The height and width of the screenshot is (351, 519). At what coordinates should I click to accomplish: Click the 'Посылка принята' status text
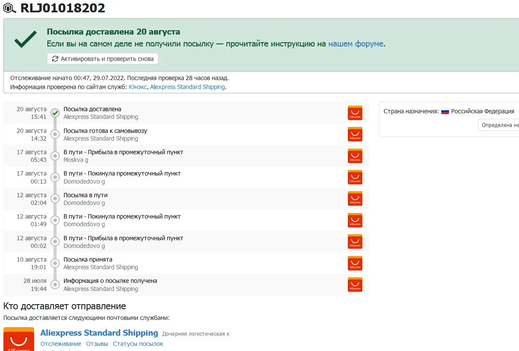pyautogui.click(x=88, y=259)
